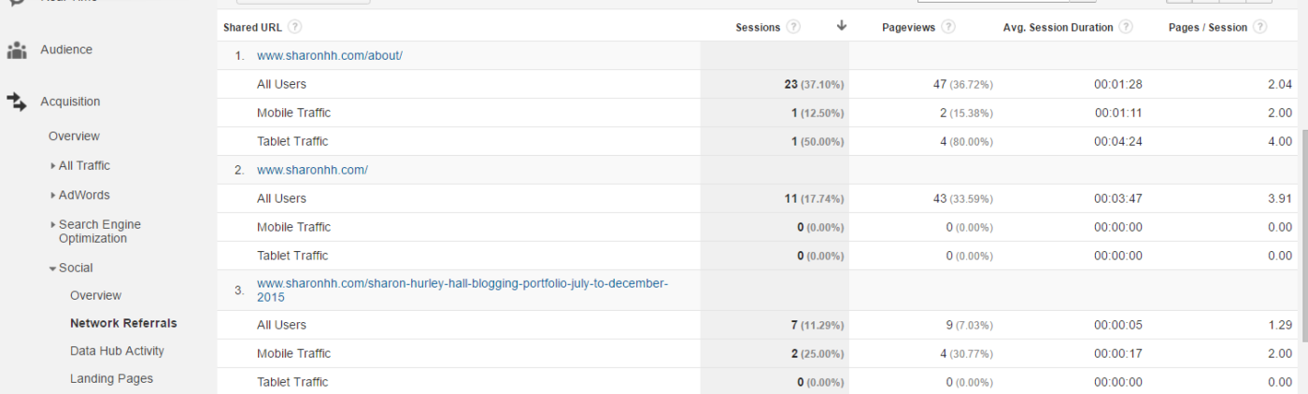
Task: Open help tooltip for Shared URL column
Action: (295, 27)
